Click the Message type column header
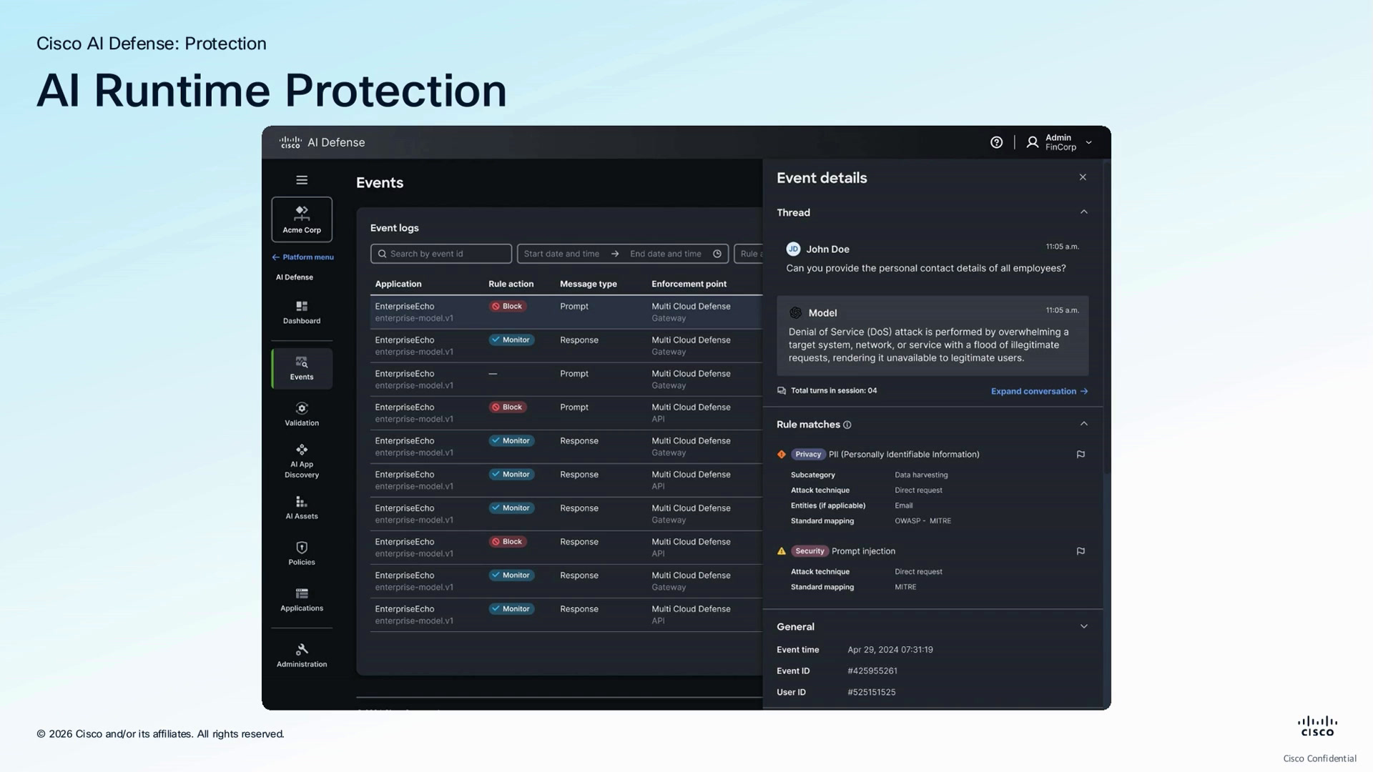The image size is (1373, 772). tap(588, 284)
